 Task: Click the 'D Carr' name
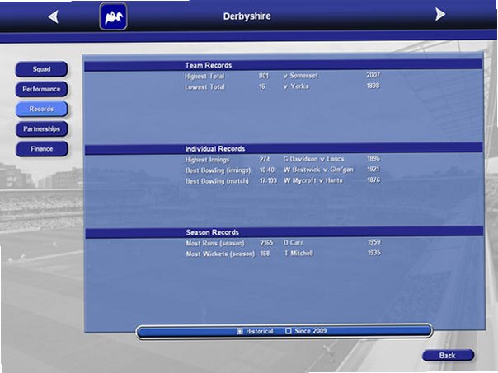pyautogui.click(x=293, y=243)
